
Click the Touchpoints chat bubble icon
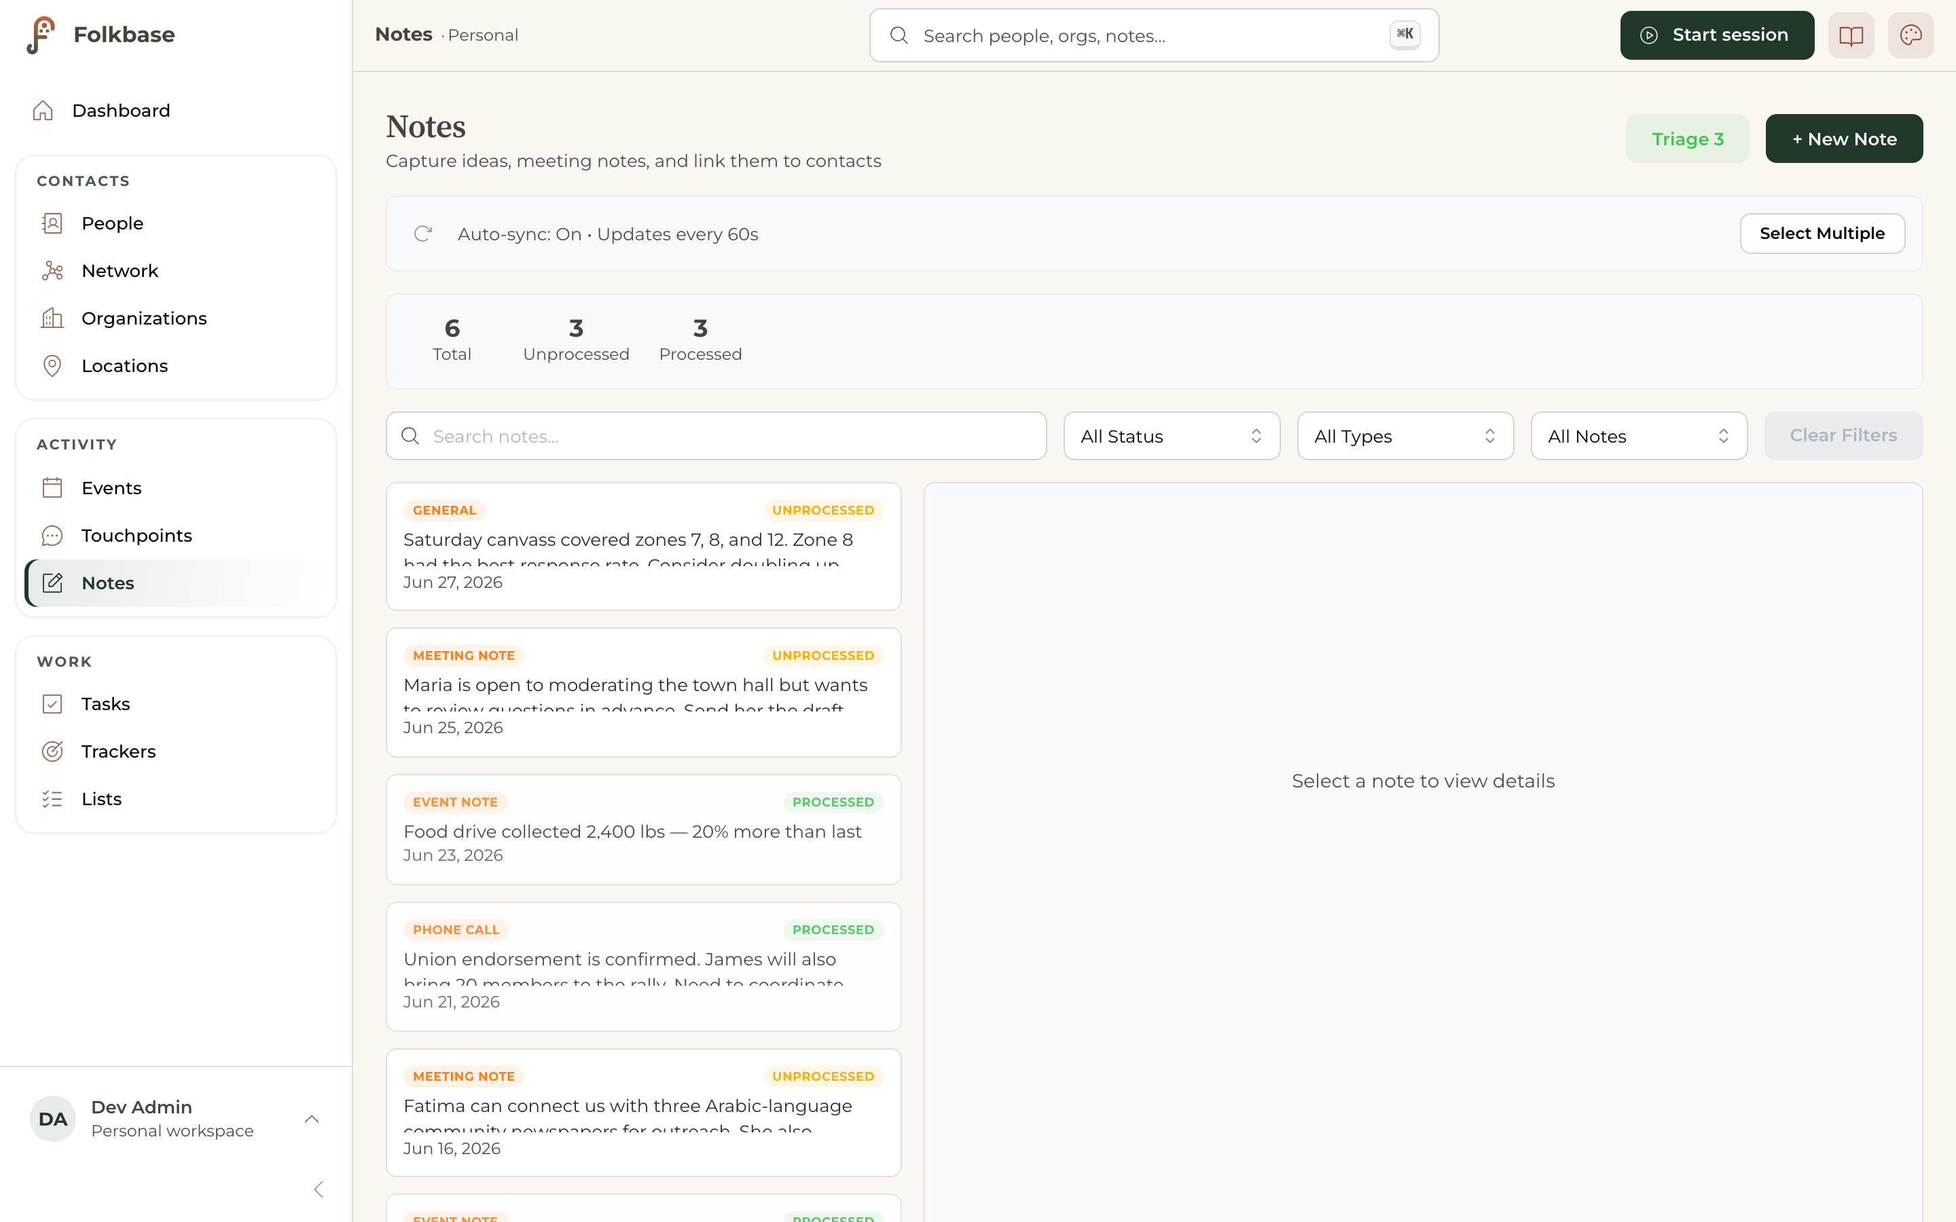tap(52, 536)
